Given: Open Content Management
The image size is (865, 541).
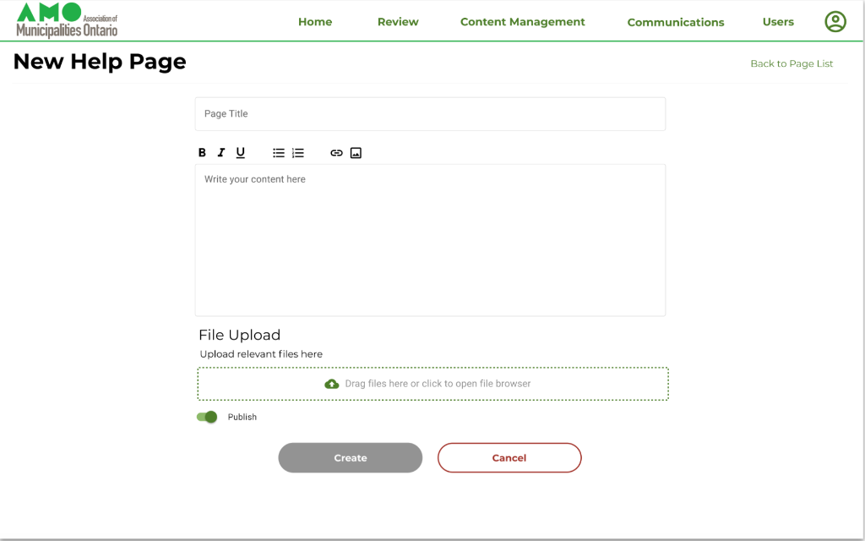Looking at the screenshot, I should (522, 22).
